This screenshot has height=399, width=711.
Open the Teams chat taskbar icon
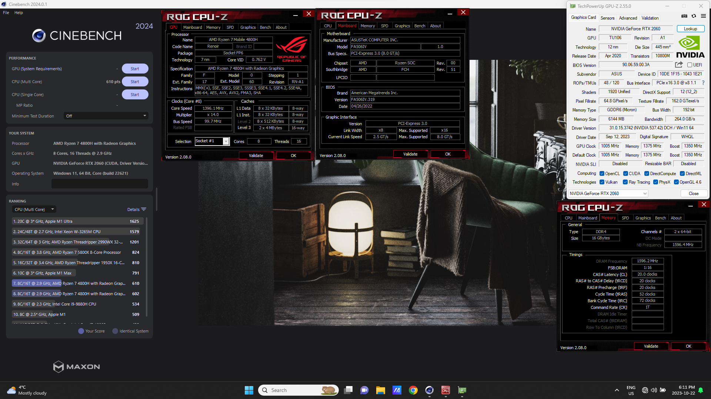(364, 390)
